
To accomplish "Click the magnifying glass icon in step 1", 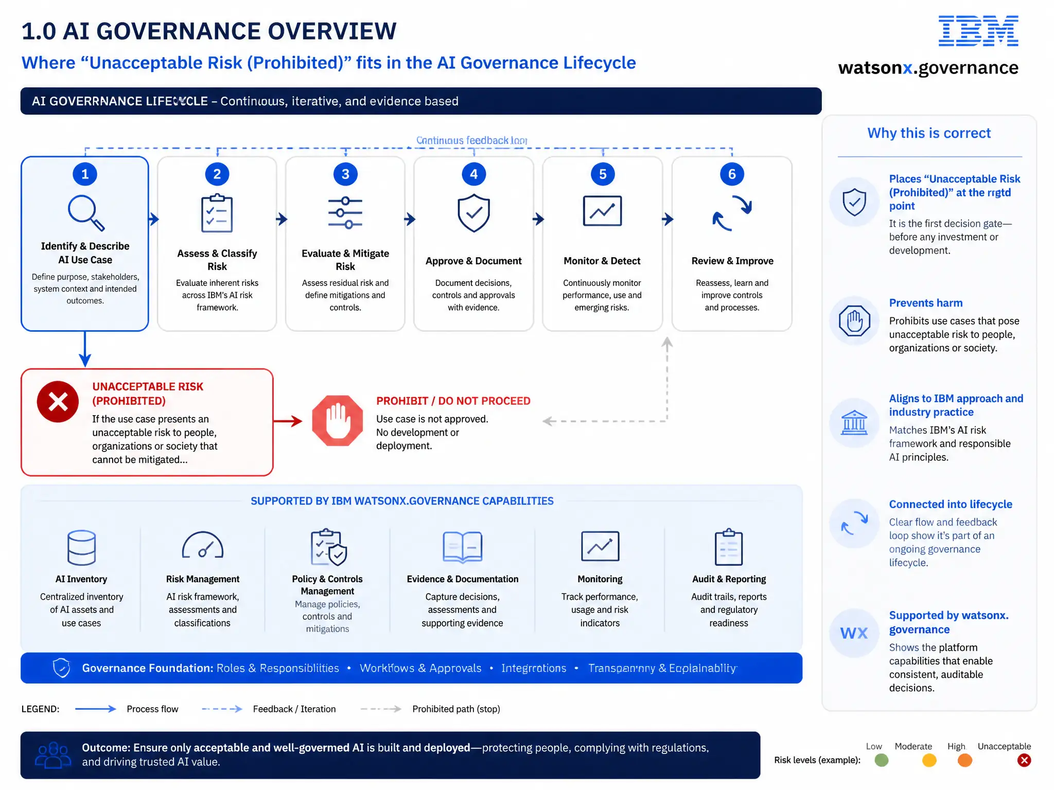I will [86, 213].
